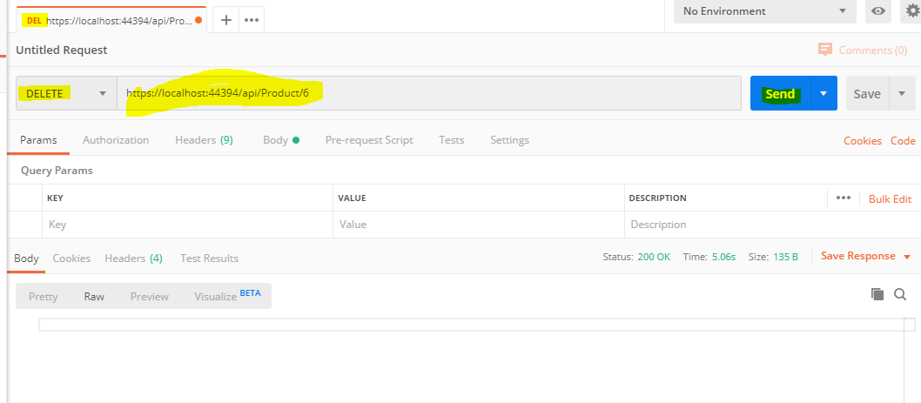Click the query param Value input

[x=478, y=225]
